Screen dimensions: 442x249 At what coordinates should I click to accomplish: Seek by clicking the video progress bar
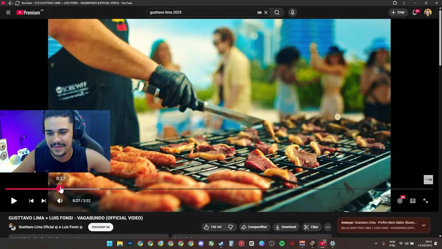point(219,189)
